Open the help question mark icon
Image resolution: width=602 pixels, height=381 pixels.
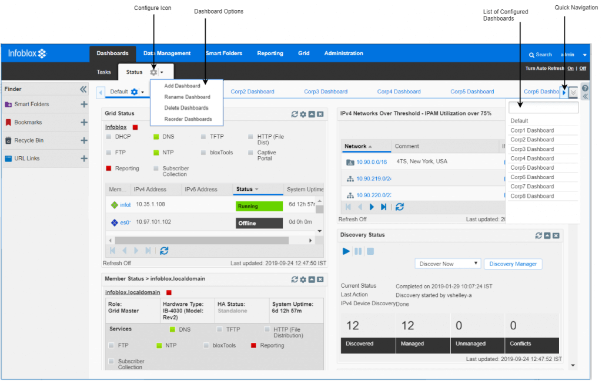point(585,88)
